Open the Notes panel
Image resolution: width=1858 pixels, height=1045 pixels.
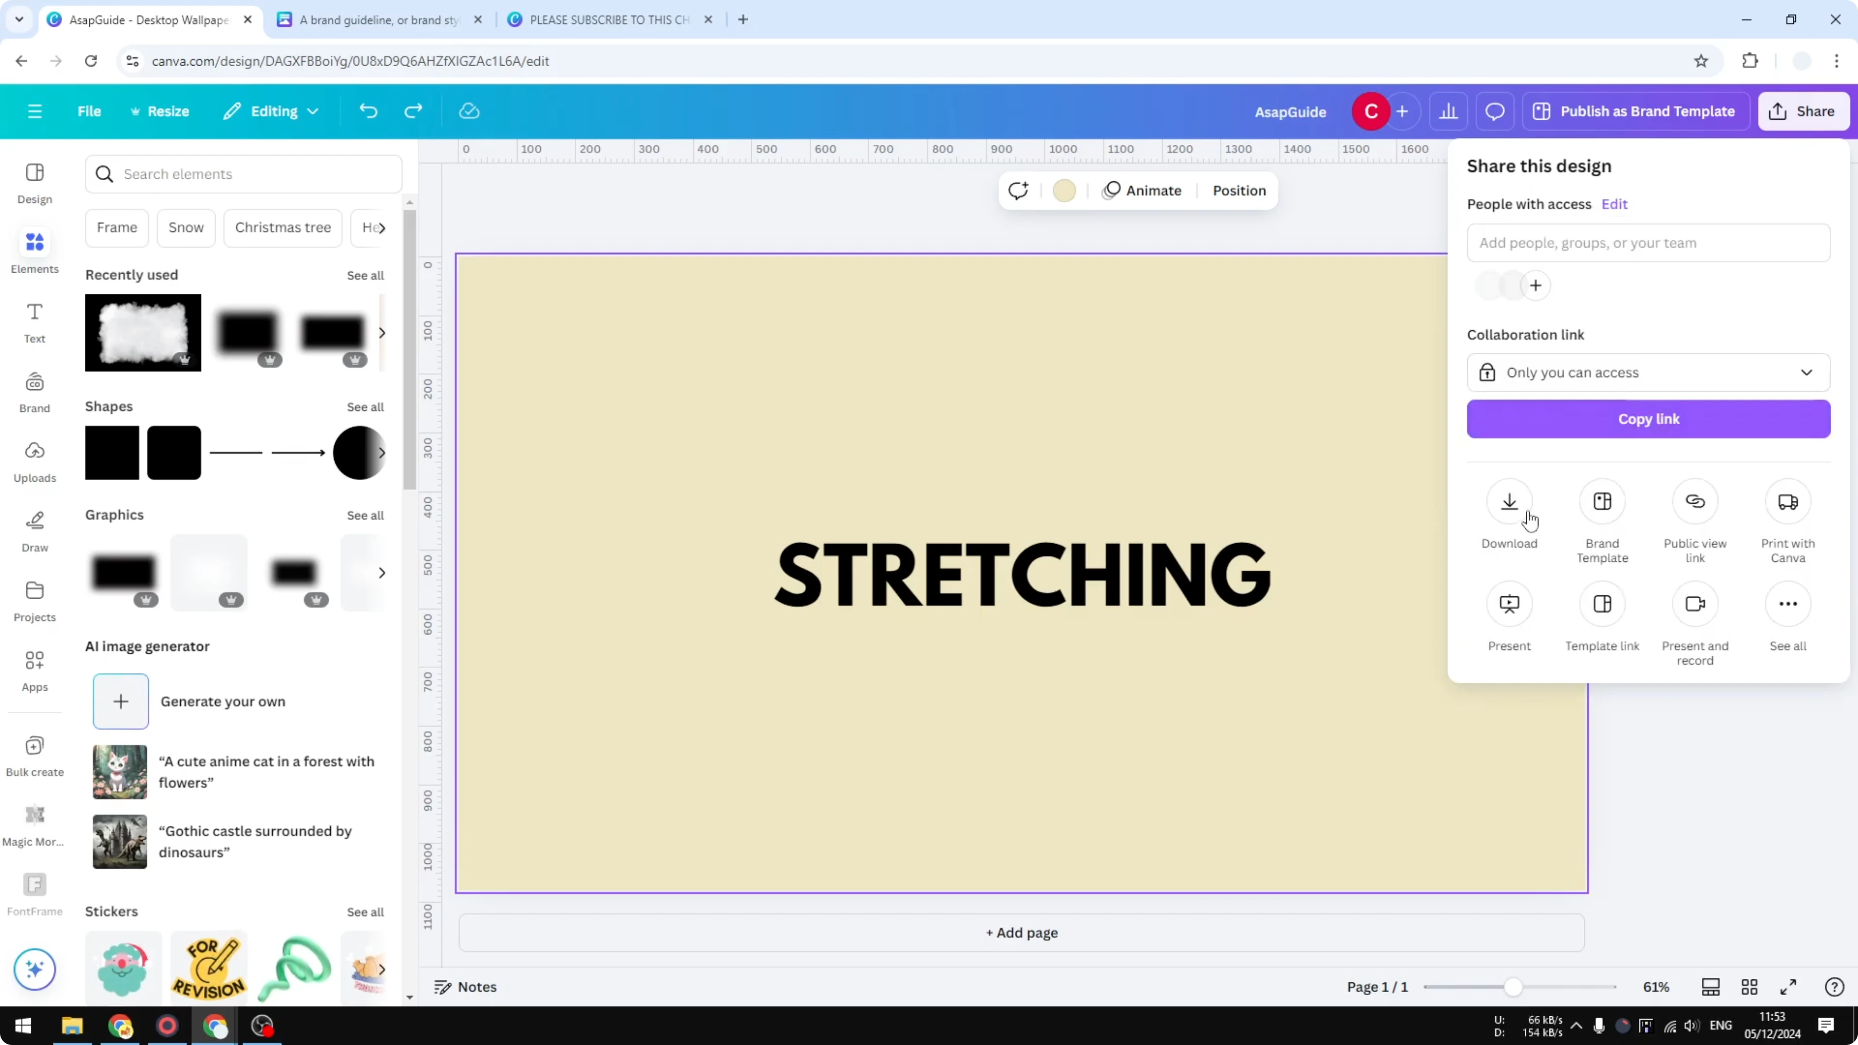point(465,986)
